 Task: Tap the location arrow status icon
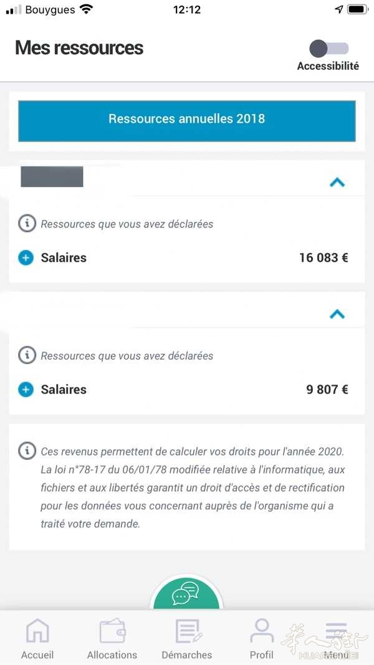point(339,9)
